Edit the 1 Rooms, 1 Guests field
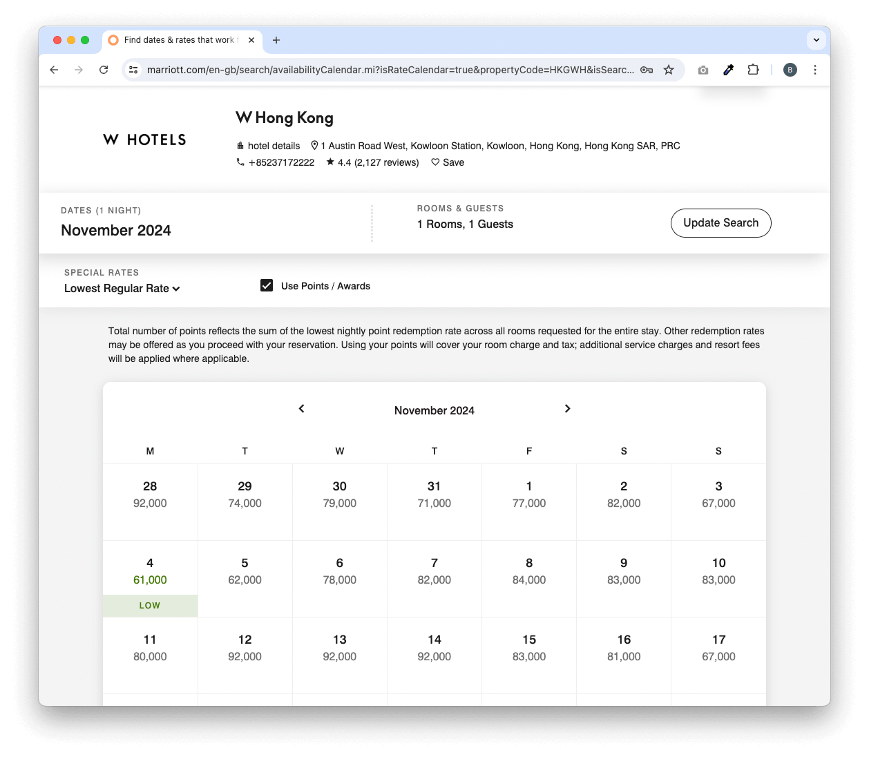Image resolution: width=869 pixels, height=757 pixels. pyautogui.click(x=465, y=224)
